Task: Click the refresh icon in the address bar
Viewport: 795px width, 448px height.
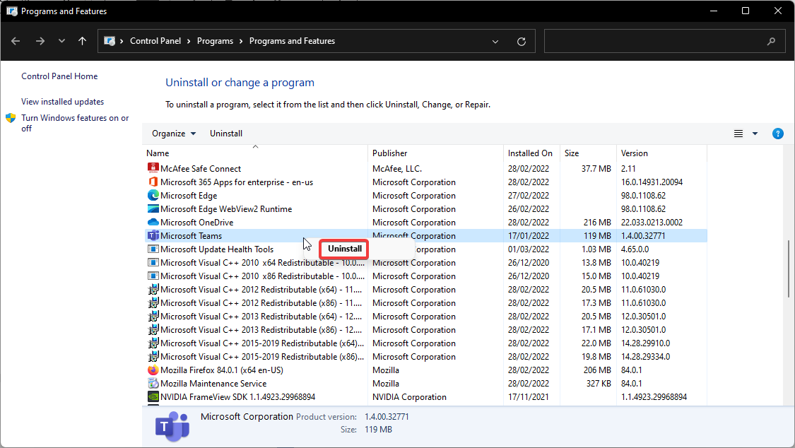Action: click(522, 41)
